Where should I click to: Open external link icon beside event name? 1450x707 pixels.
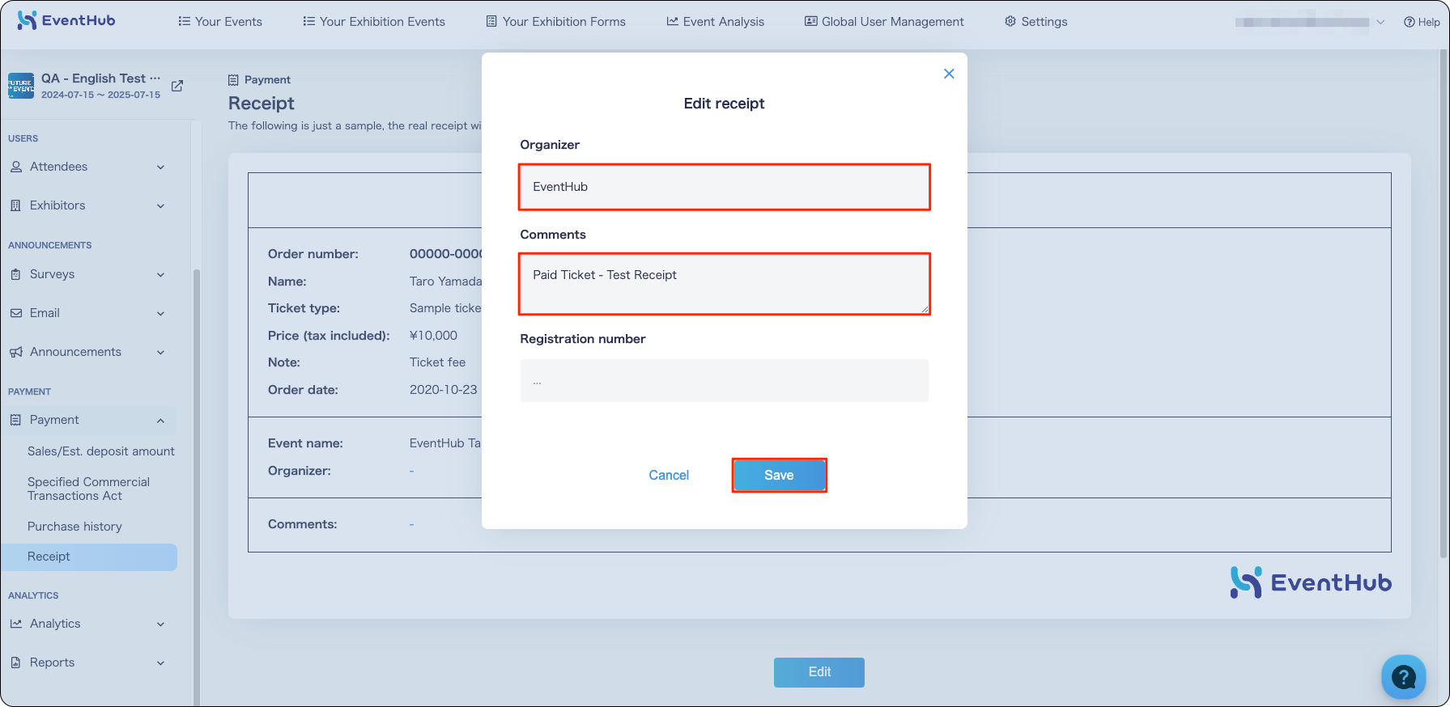tap(177, 86)
